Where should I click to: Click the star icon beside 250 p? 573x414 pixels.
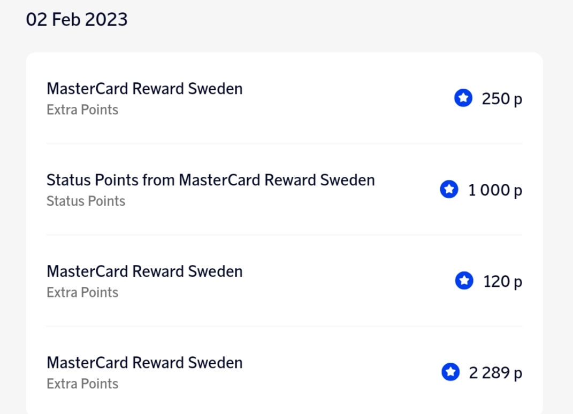pos(463,98)
